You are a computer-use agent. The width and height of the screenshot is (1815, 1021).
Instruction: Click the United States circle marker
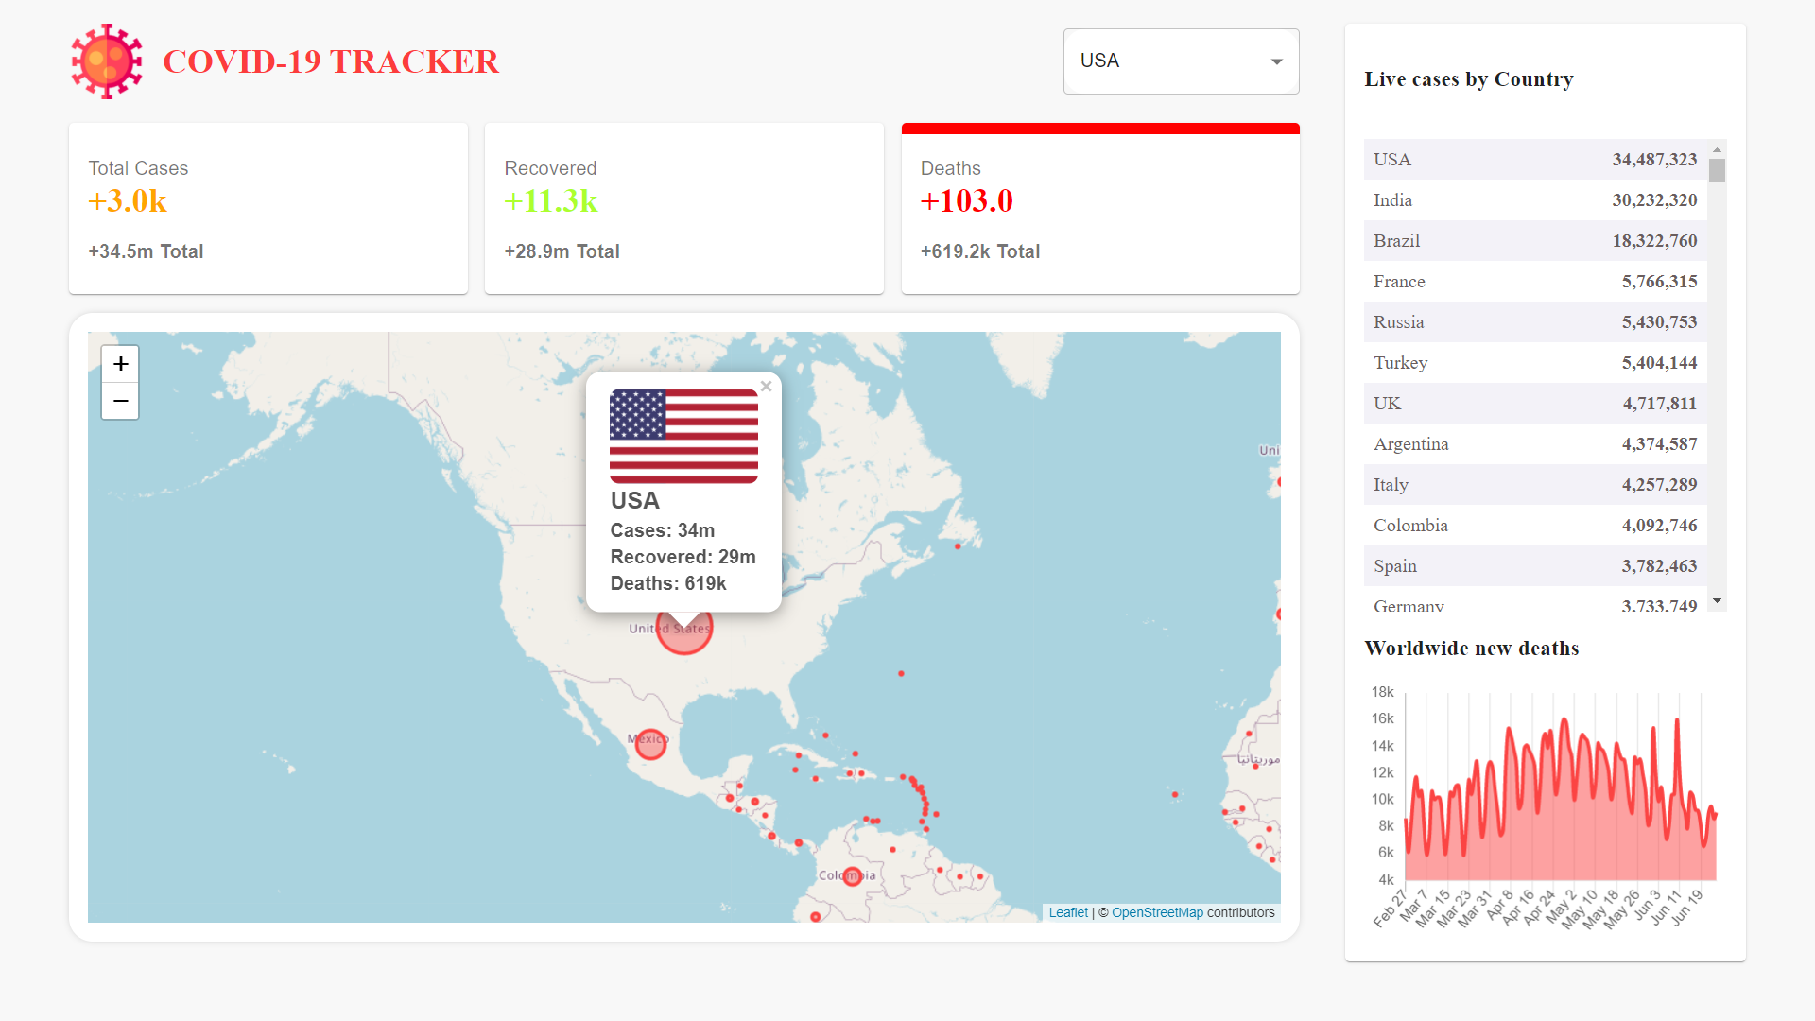(684, 643)
